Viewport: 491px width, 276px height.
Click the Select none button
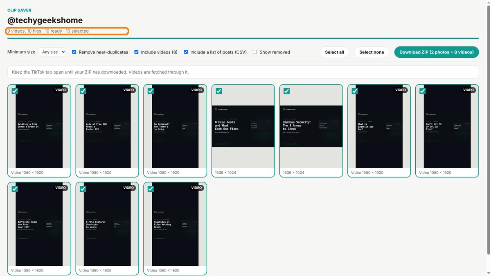[372, 52]
